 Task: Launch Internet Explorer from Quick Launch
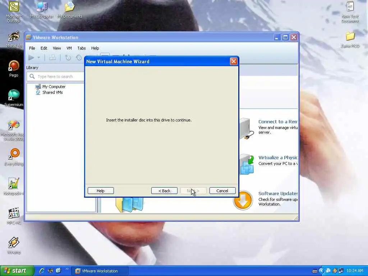[42, 271]
